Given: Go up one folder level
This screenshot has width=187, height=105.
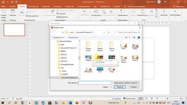Looking at the screenshot, I should (x=63, y=32).
